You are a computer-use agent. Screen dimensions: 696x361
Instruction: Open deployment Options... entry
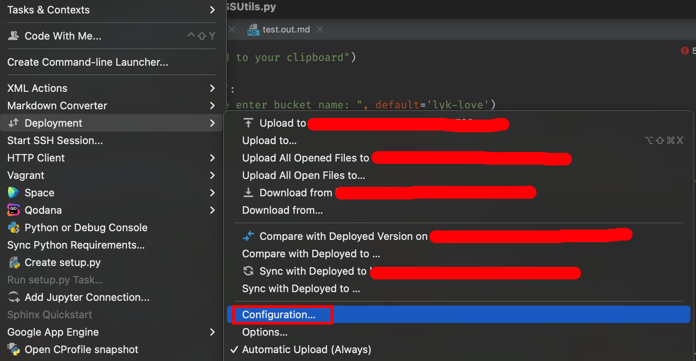(265, 332)
